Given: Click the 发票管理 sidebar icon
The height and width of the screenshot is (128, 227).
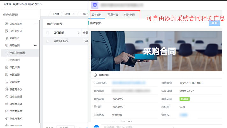Looking at the screenshot, I should coord(7,75).
